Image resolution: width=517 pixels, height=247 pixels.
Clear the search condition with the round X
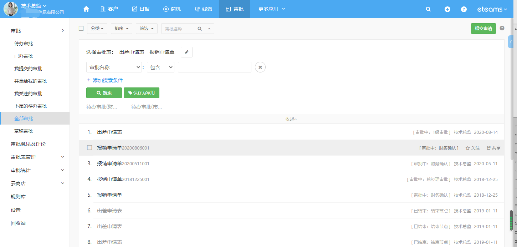pos(260,67)
